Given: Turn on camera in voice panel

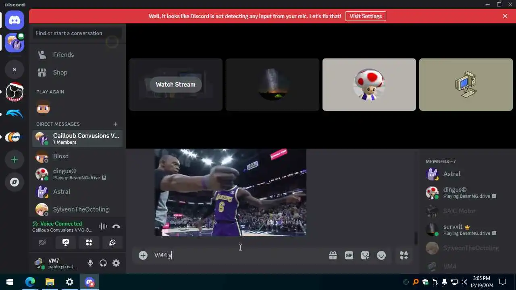Looking at the screenshot, I should click(42, 242).
